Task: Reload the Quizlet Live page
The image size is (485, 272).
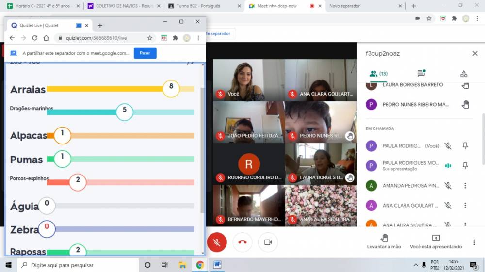Action: click(35, 38)
